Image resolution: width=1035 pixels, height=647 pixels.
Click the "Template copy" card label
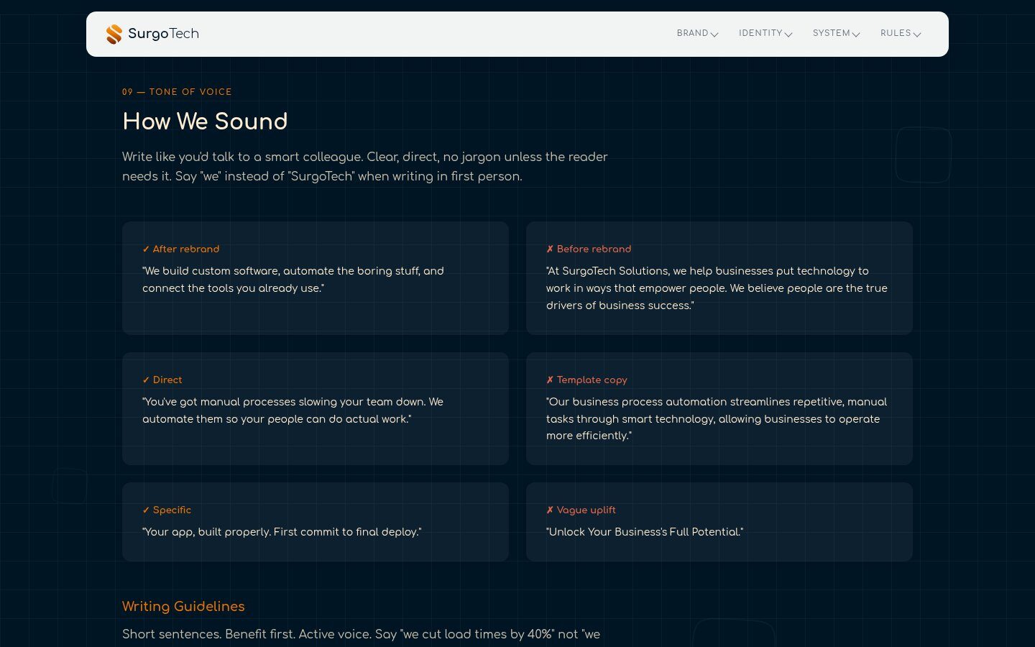point(586,380)
